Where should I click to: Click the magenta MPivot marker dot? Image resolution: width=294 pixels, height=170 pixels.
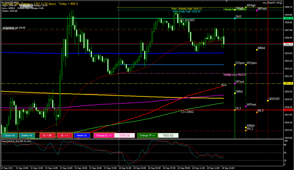pyautogui.click(x=257, y=10)
